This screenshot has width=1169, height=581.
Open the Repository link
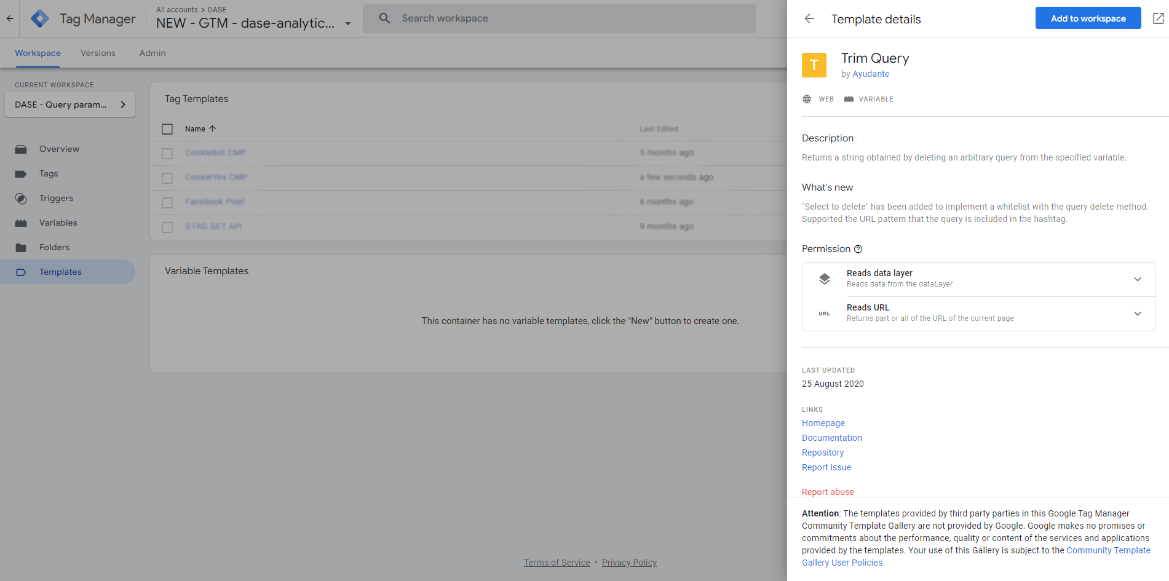point(822,453)
